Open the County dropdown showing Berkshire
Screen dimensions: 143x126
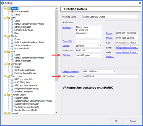100,46
